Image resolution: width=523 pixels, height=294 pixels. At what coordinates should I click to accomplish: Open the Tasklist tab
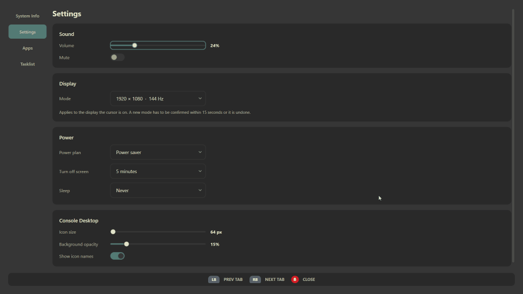27,64
